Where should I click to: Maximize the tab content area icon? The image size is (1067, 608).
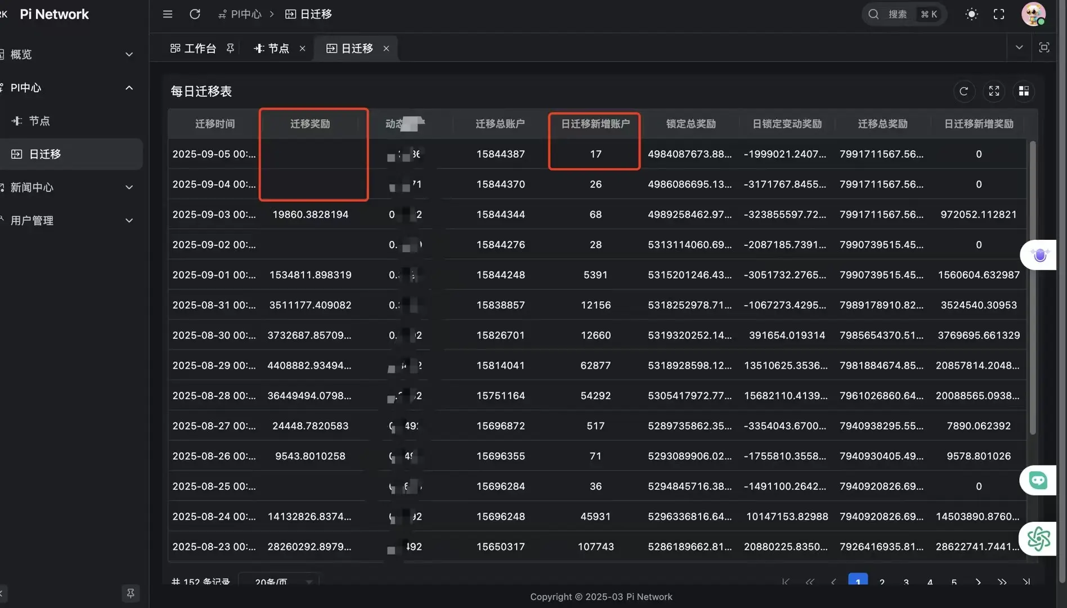1044,47
